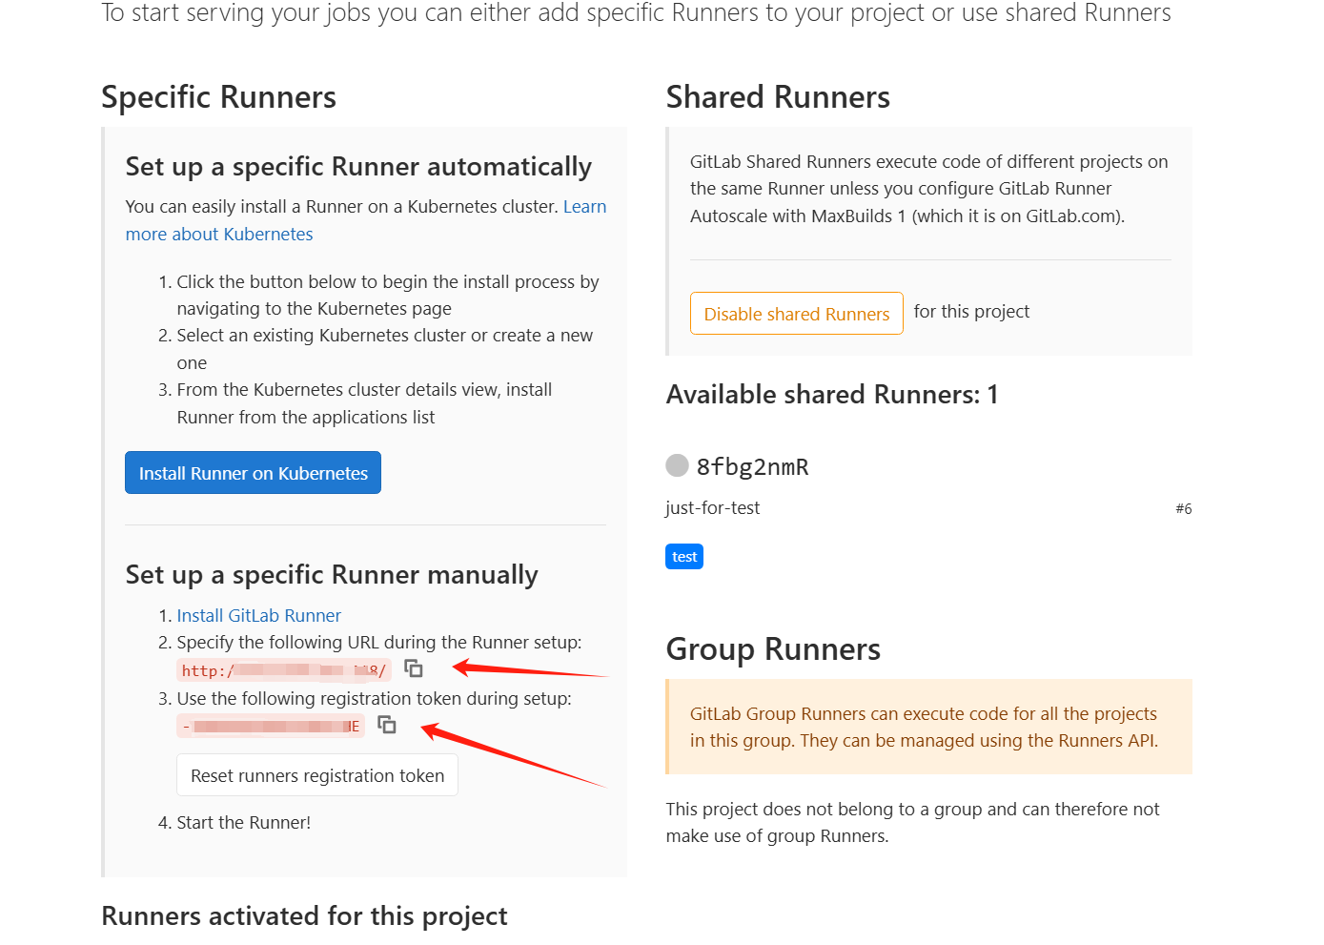Click the Group Runners heading
1324x945 pixels.
click(x=773, y=649)
